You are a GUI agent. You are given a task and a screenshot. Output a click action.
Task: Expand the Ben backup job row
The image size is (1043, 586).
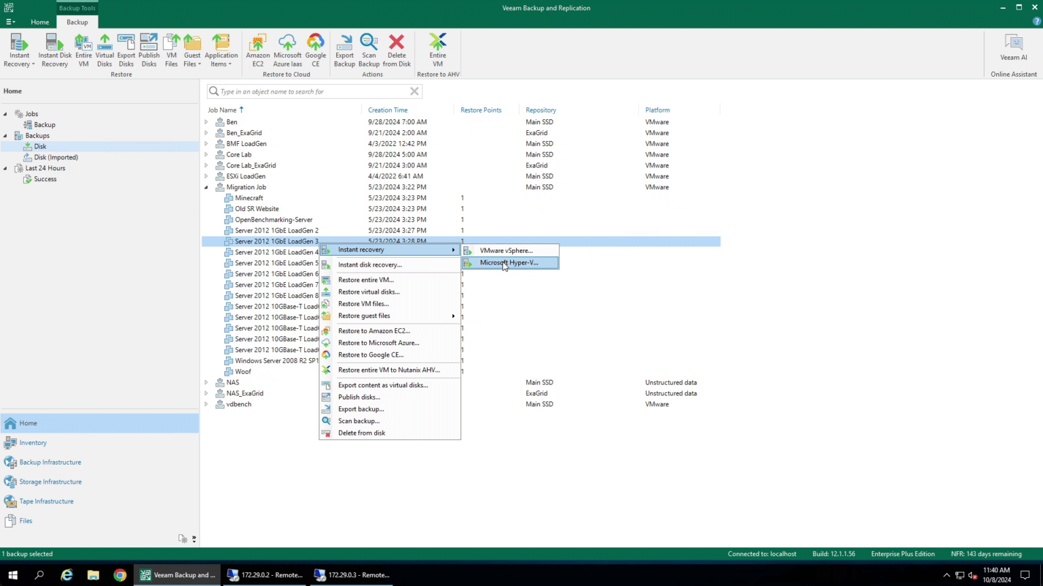[x=206, y=122]
